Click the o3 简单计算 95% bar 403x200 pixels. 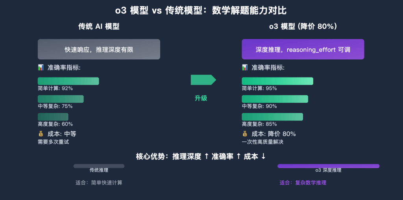click(x=277, y=81)
